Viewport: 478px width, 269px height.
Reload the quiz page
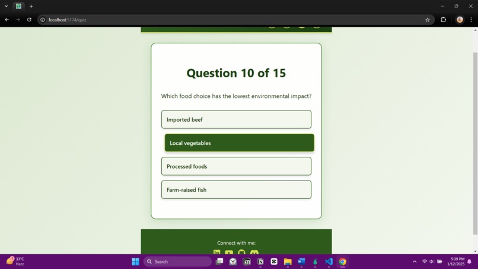pyautogui.click(x=29, y=20)
